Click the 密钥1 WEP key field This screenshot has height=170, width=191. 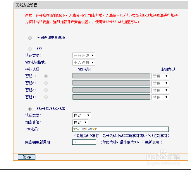point(111,76)
